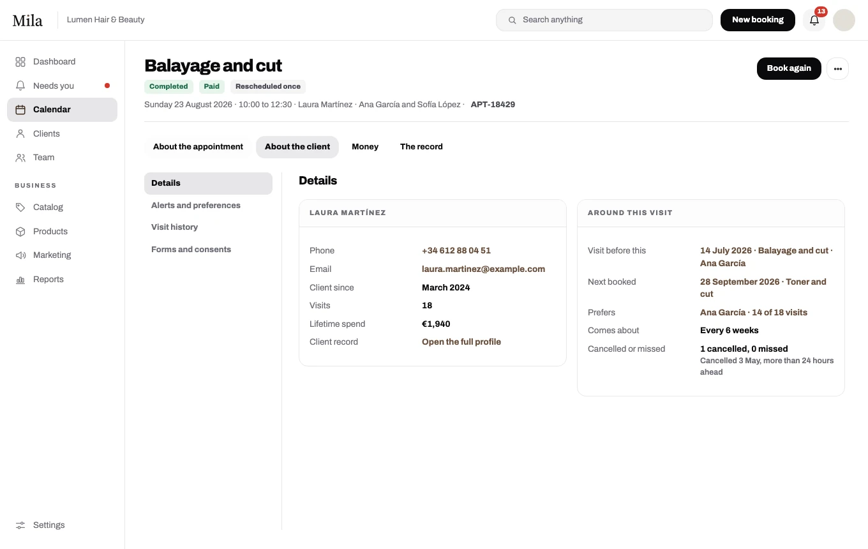
Task: Open Forms and consents section
Action: click(x=208, y=250)
